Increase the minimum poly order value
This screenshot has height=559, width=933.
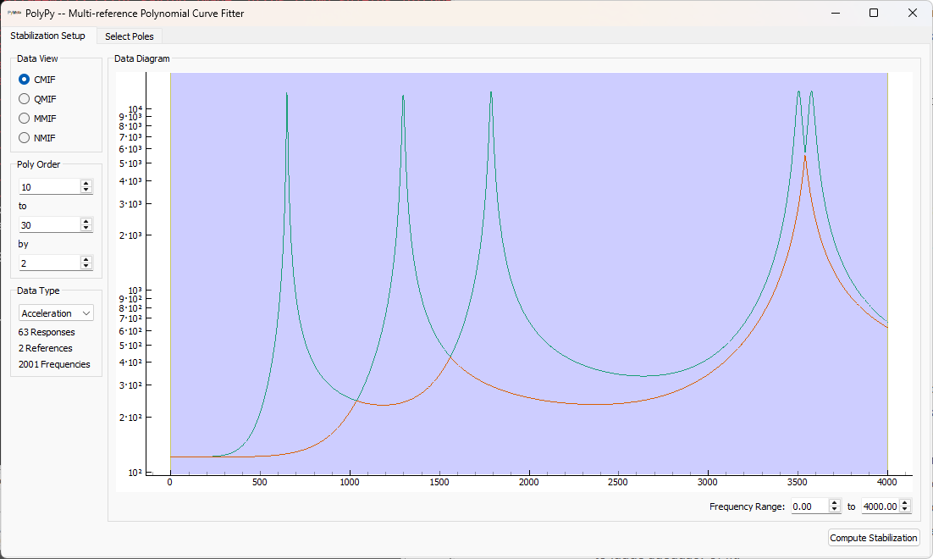point(86,183)
